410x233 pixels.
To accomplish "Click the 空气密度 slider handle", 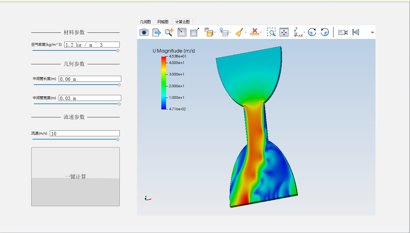I will [x=118, y=50].
